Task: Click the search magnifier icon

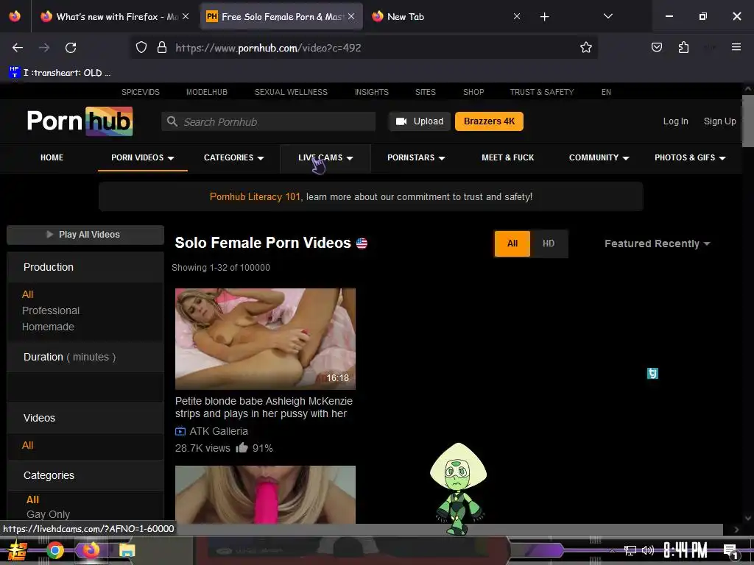Action: (172, 121)
